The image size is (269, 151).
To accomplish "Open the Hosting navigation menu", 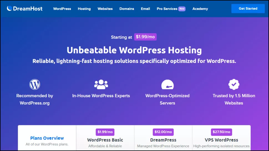I will pyautogui.click(x=84, y=9).
